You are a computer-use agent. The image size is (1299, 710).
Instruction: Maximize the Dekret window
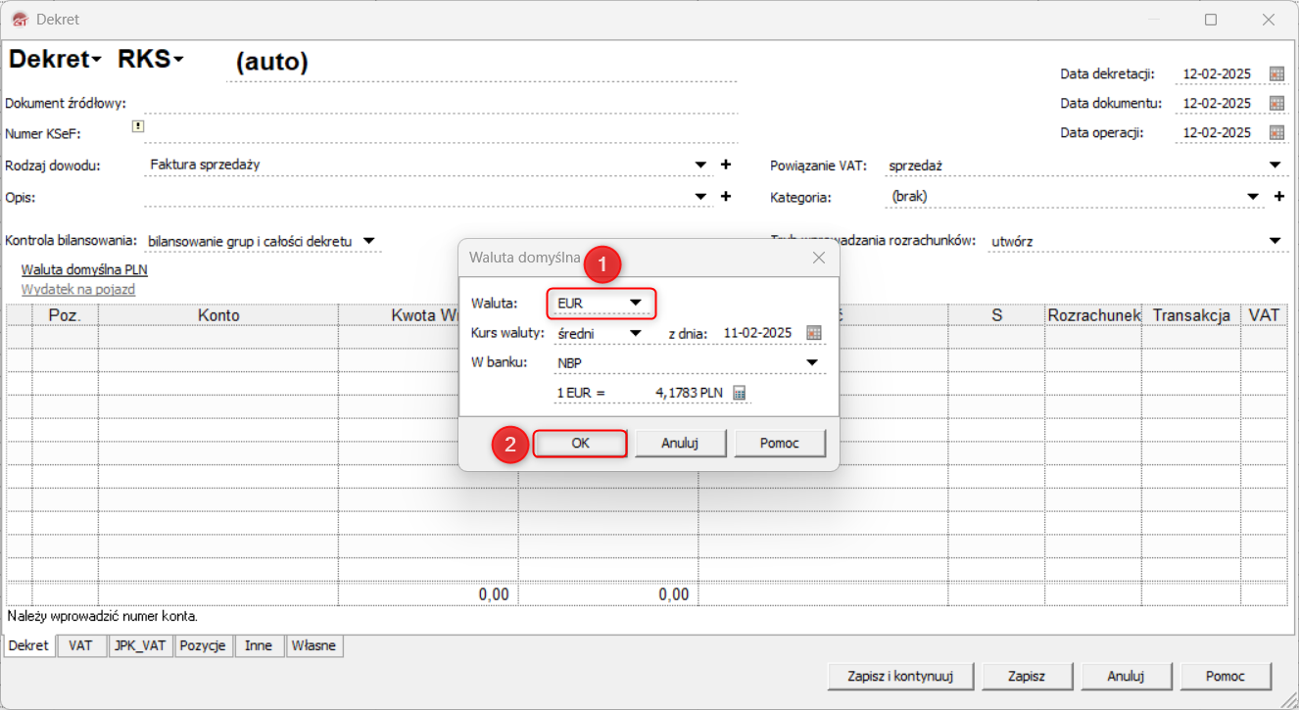click(x=1211, y=20)
